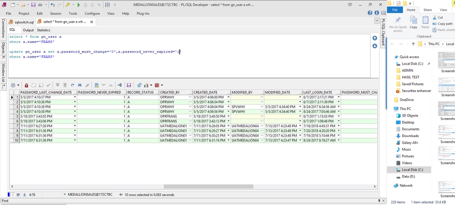Screen dimensions: 455x205
Task: Click the blue up arrow beside SQL editor
Action: click(374, 38)
